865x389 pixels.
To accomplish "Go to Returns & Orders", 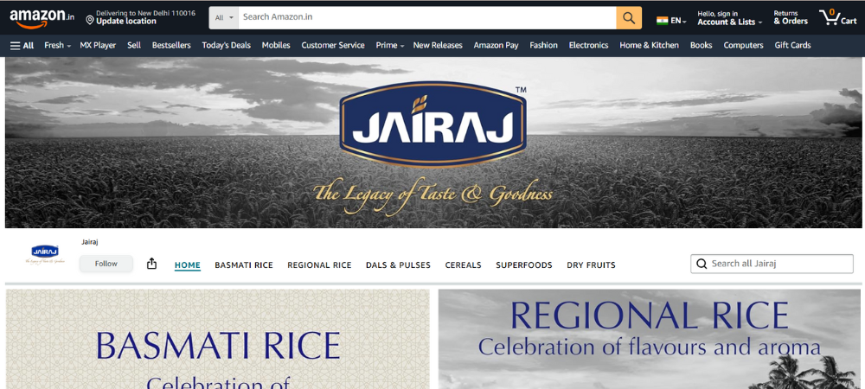I will pyautogui.click(x=790, y=17).
